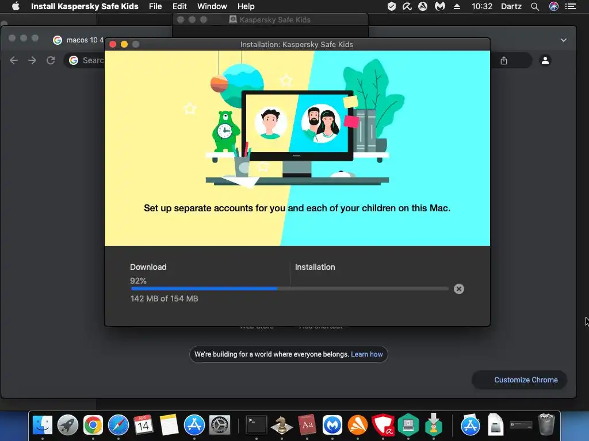Click the Dartz user name in the menu bar
The height and width of the screenshot is (441, 589).
click(511, 6)
